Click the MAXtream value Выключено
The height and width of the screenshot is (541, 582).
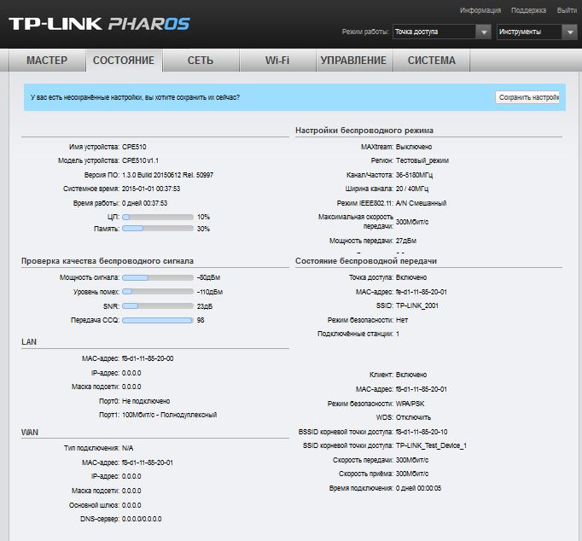click(414, 147)
